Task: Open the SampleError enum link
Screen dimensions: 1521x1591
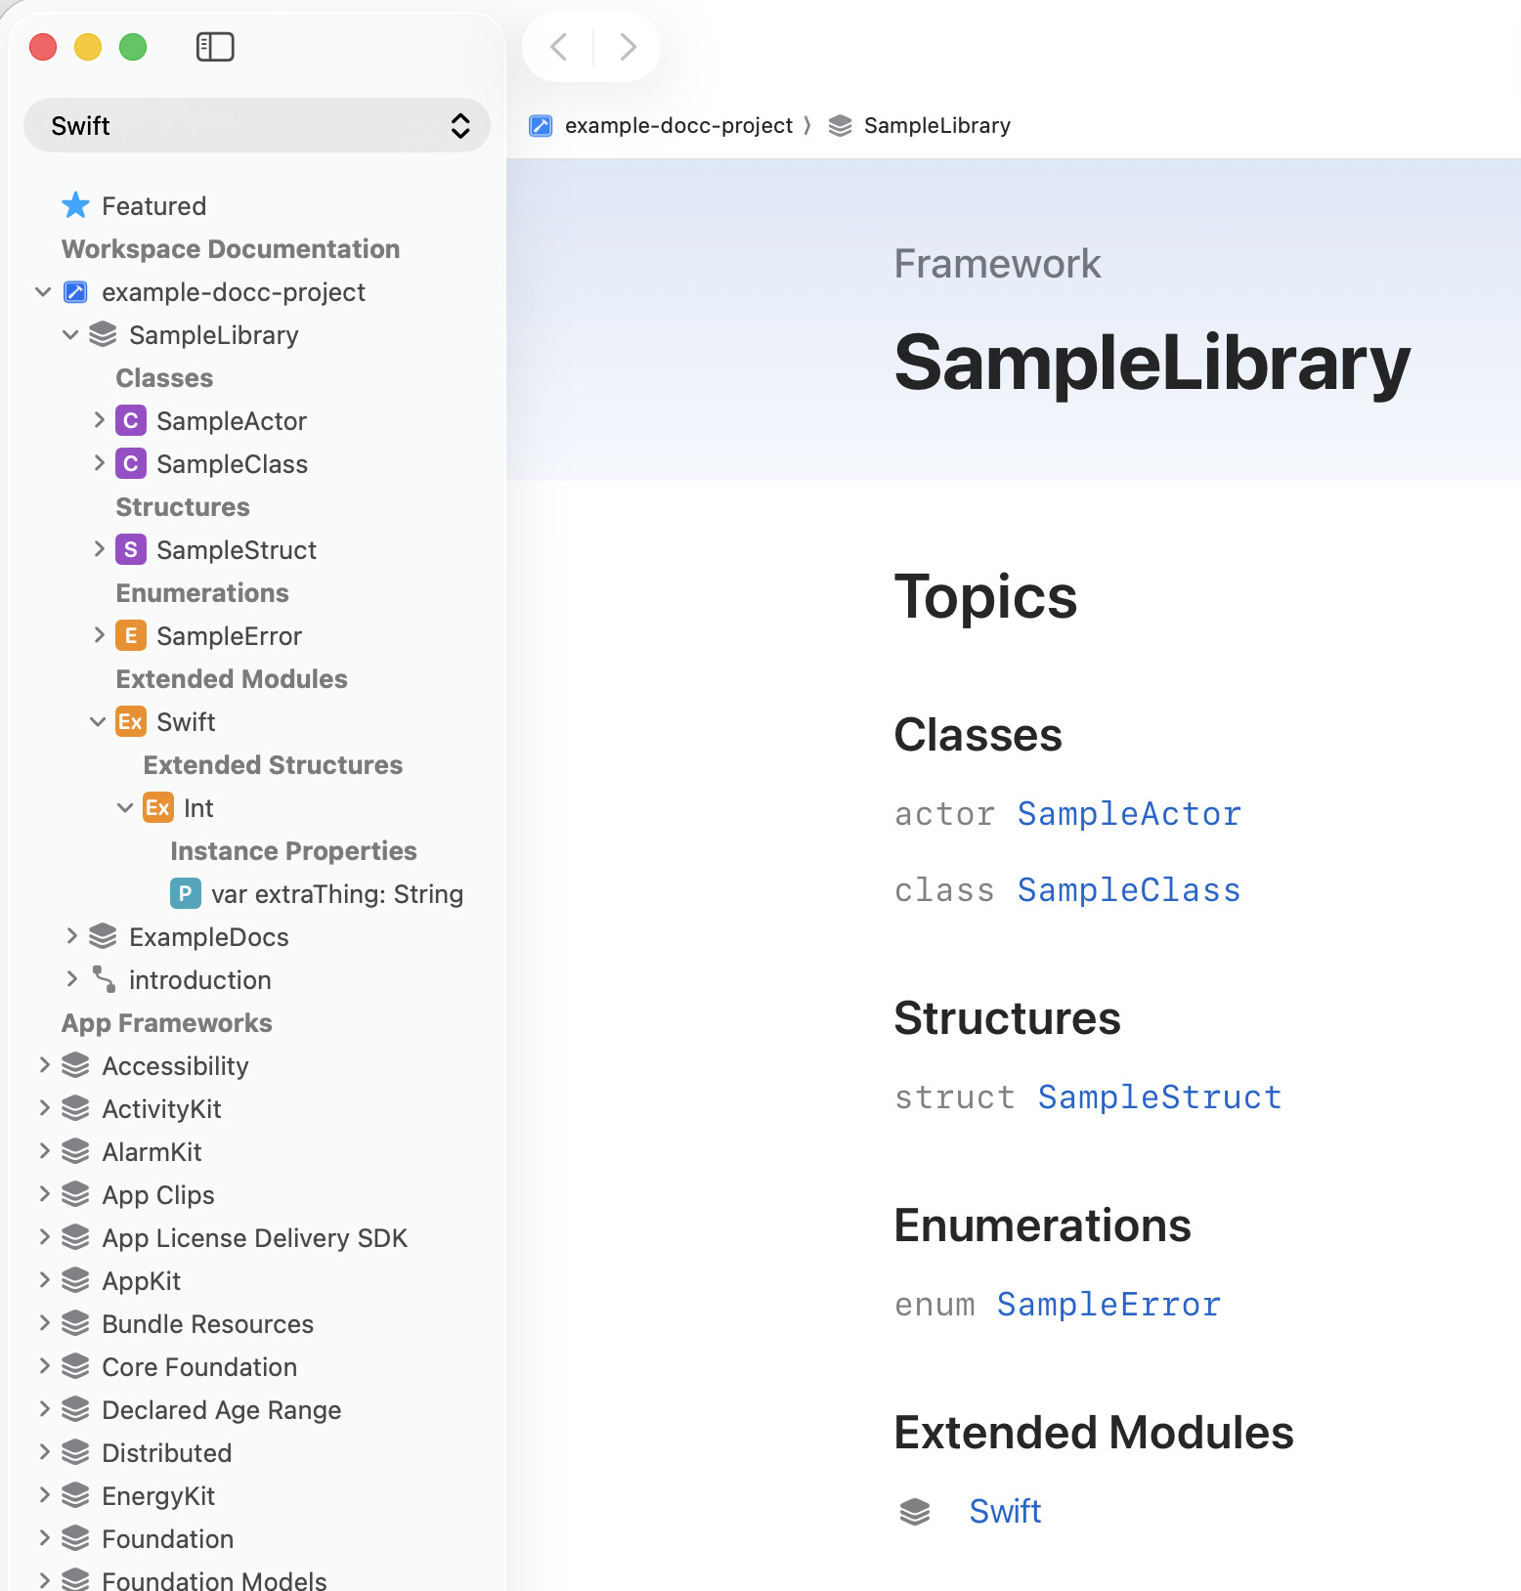Action: pos(1108,1305)
